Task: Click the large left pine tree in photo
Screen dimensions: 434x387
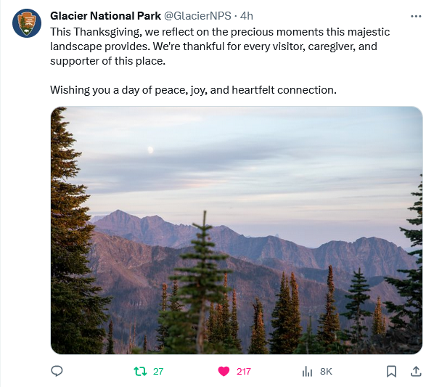Action: (76, 230)
